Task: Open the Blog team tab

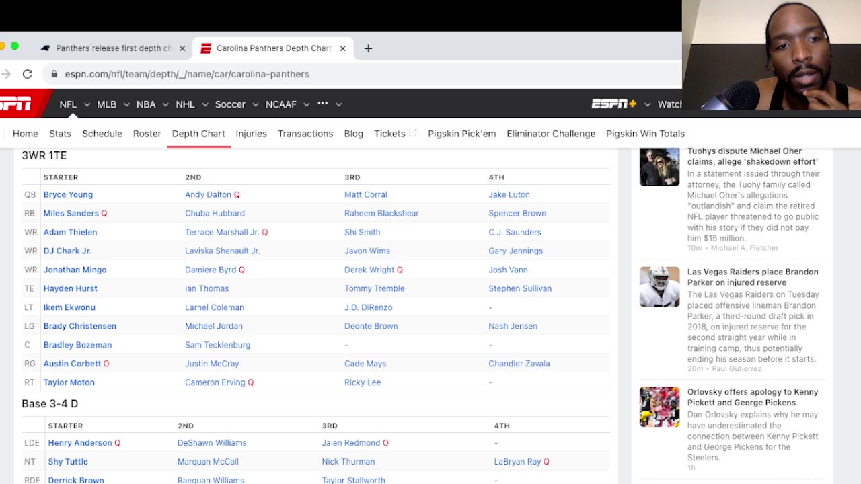Action: coord(354,134)
